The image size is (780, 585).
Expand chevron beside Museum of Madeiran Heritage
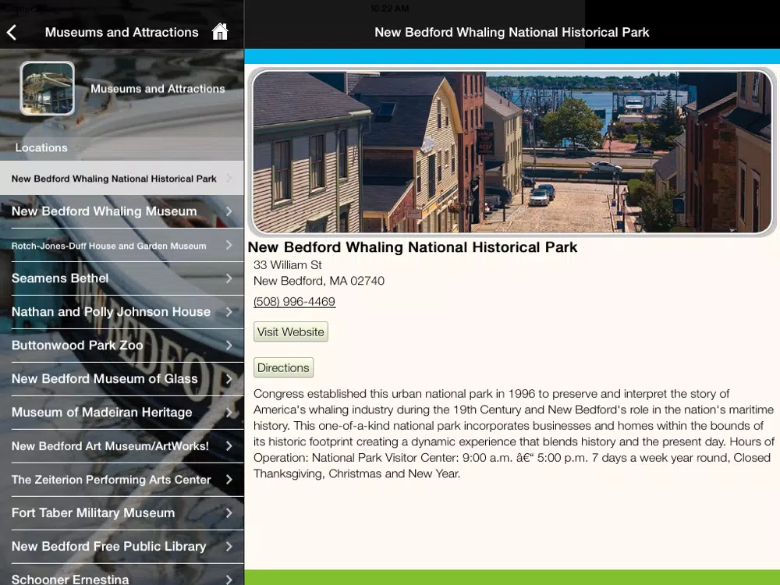[x=229, y=413]
